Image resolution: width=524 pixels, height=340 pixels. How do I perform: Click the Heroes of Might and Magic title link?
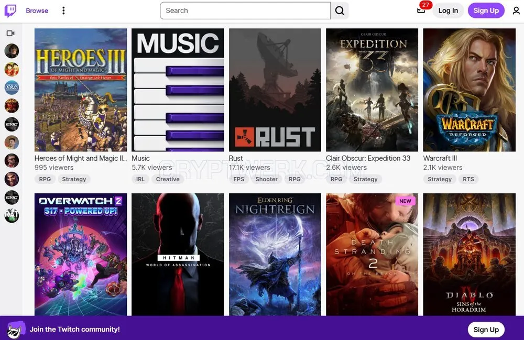click(81, 158)
